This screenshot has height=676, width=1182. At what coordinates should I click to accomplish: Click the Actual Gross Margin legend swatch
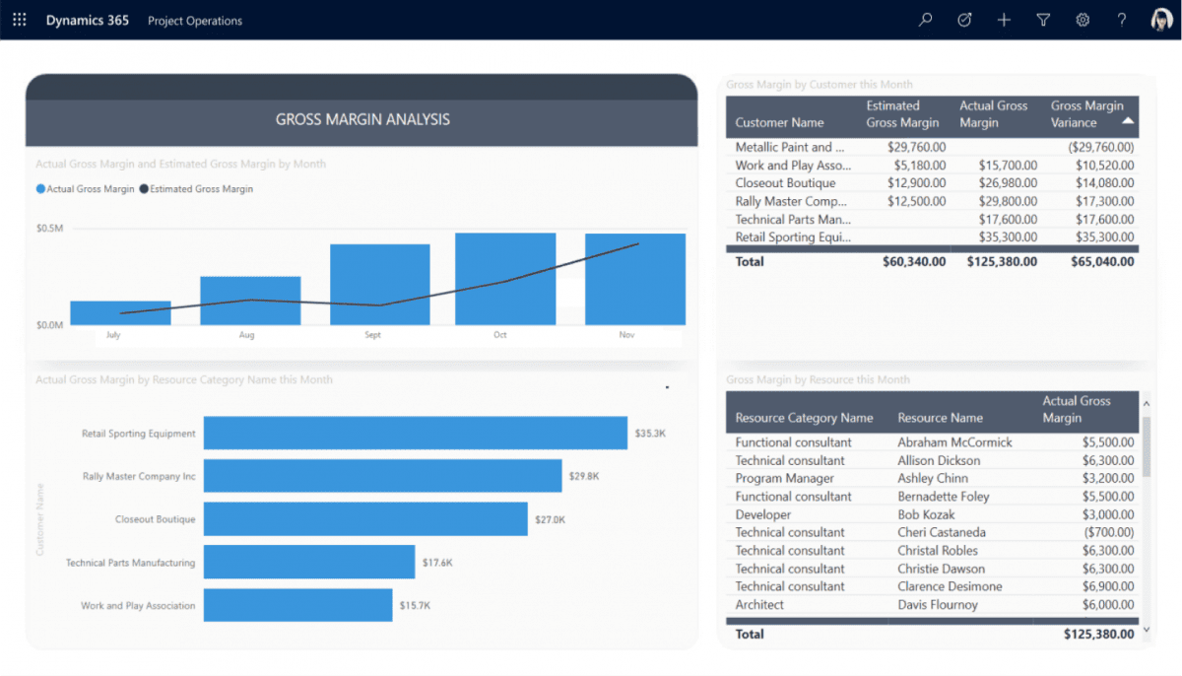click(x=40, y=189)
